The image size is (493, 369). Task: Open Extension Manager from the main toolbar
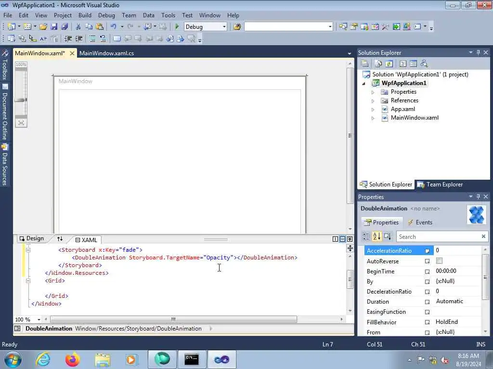click(407, 27)
